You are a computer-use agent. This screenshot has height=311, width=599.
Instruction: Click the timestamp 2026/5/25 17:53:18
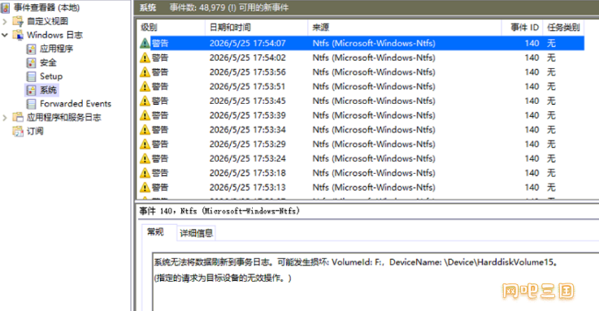[x=248, y=173]
